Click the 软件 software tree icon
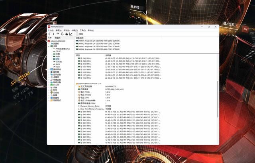 [x=51, y=90]
